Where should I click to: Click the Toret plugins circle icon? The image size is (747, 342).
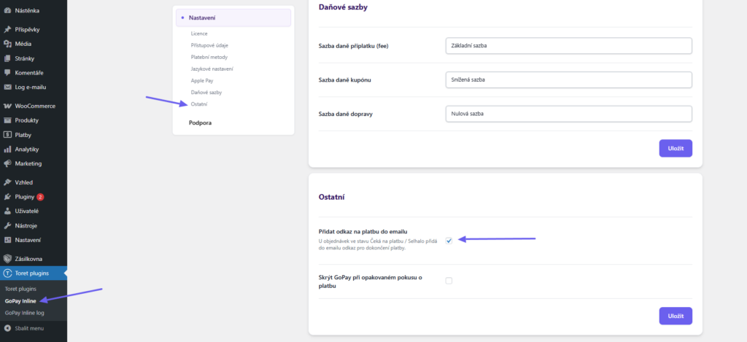pyautogui.click(x=7, y=273)
